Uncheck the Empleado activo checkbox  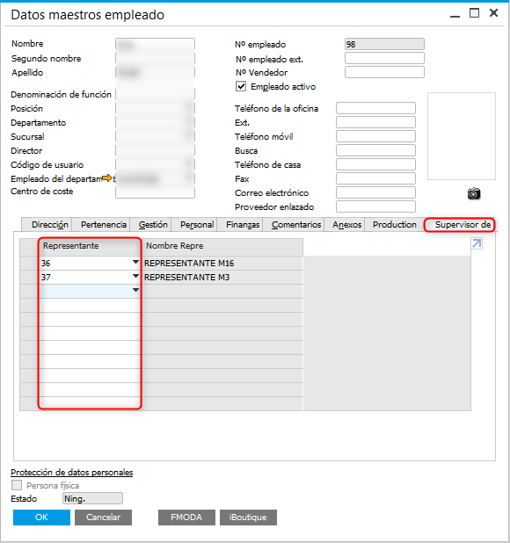(241, 86)
